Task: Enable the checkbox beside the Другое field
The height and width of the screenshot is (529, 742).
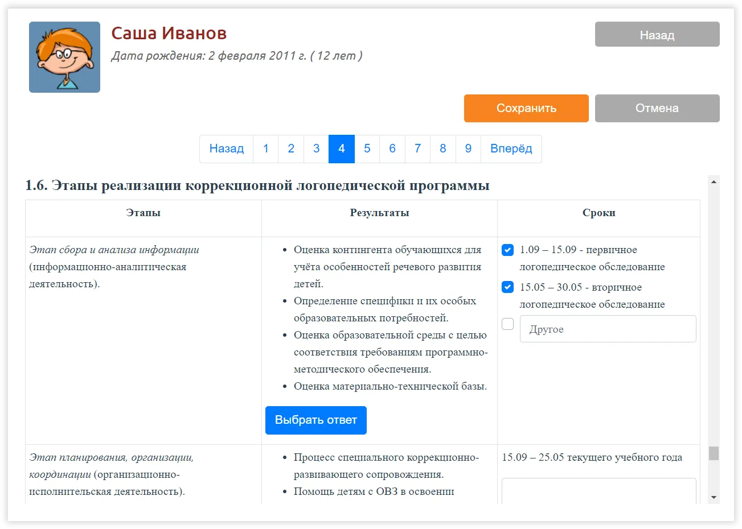Action: (x=507, y=324)
